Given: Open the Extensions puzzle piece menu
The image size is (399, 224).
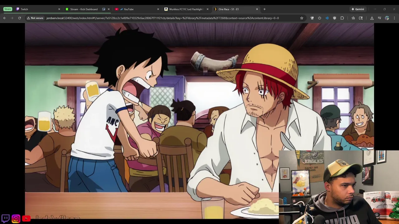Looking at the screenshot, I should [342, 18].
